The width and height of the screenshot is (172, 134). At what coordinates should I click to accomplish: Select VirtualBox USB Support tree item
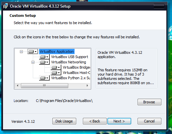(70, 57)
